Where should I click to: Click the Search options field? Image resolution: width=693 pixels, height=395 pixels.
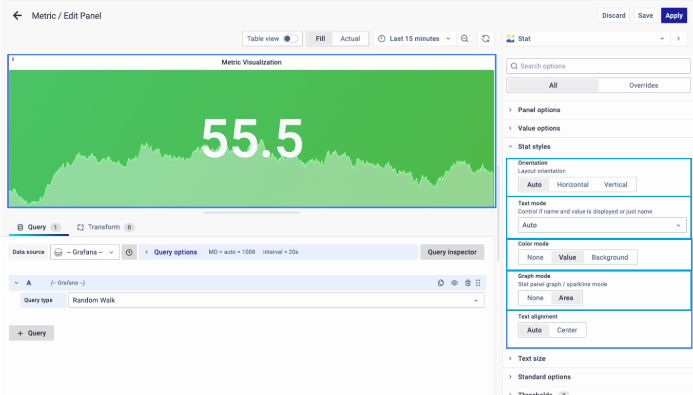point(598,66)
